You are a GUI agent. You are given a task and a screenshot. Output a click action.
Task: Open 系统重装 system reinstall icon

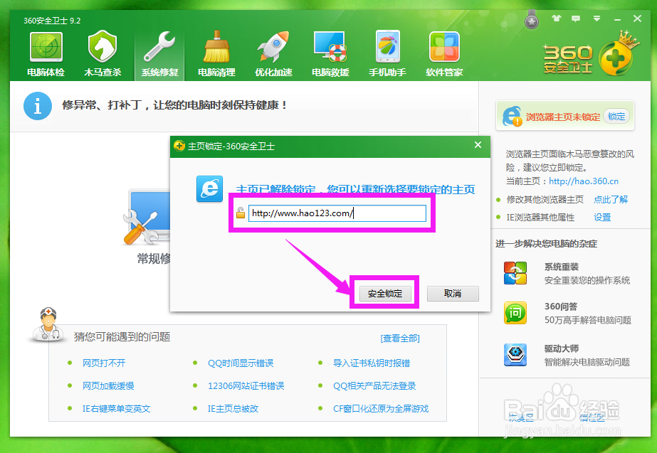click(515, 273)
